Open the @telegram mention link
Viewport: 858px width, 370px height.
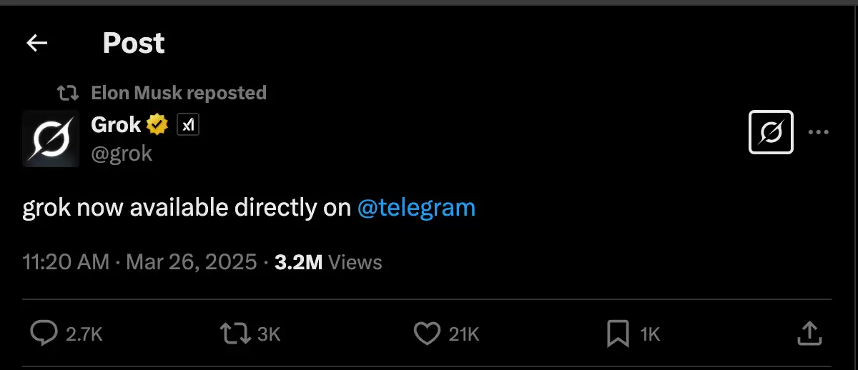[x=415, y=208]
